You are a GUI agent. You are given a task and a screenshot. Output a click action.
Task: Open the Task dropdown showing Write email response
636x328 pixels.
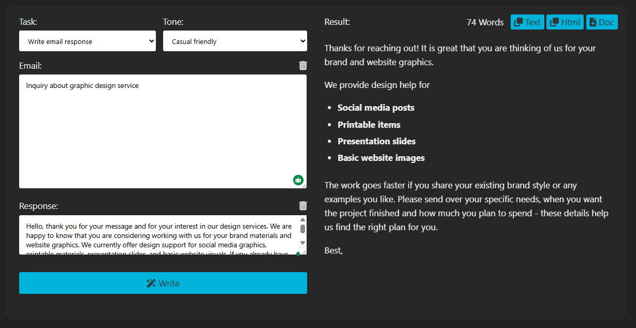[87, 41]
